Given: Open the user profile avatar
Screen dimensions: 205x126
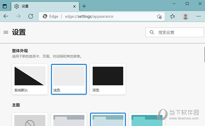Looking at the screenshot, I should [186, 16].
